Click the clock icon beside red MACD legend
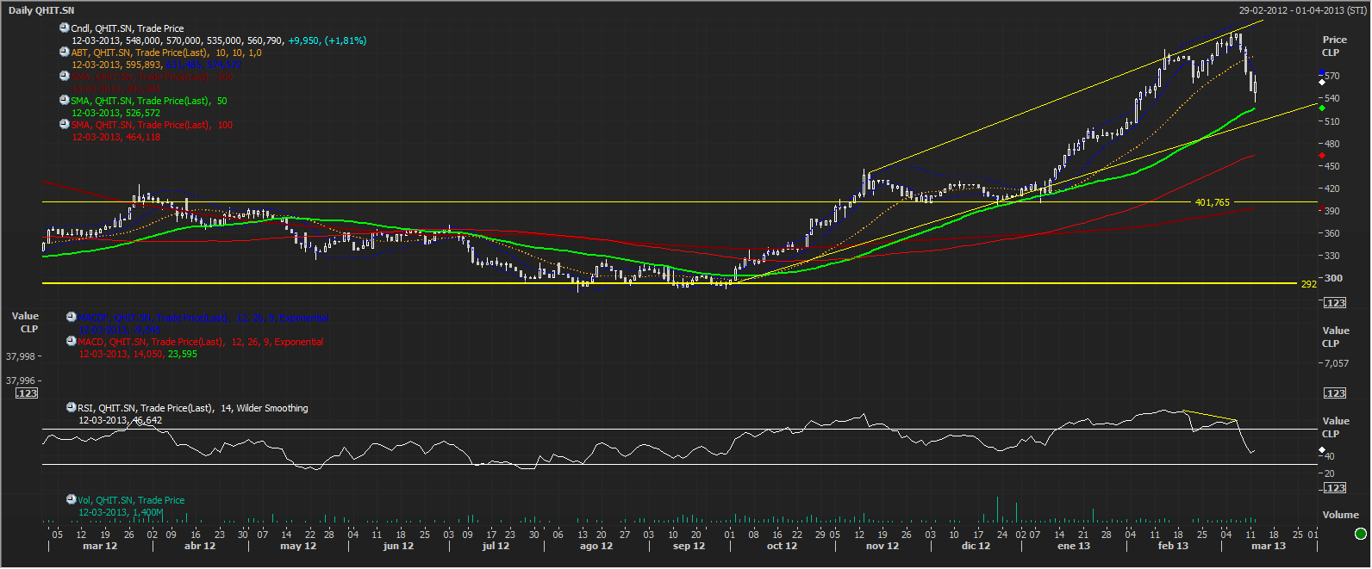 coord(72,341)
